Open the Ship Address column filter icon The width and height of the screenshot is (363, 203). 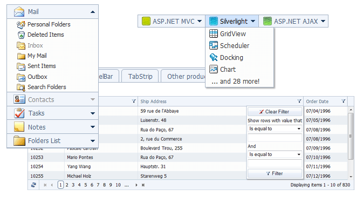tap(299, 101)
